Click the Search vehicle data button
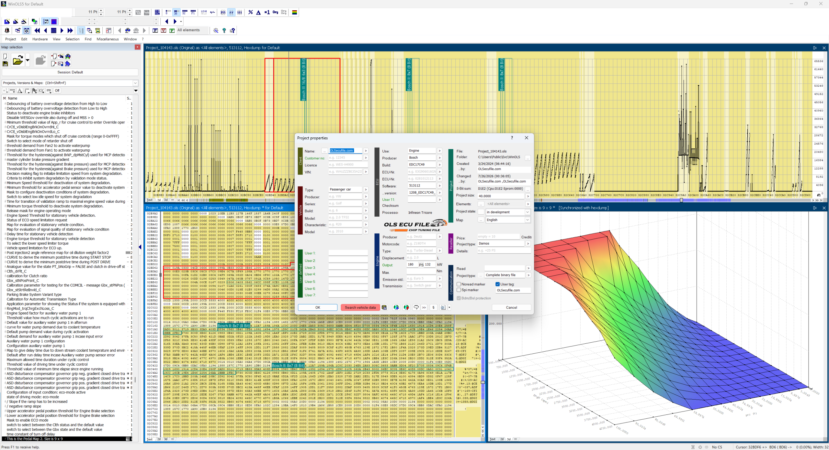The image size is (829, 450). click(x=360, y=307)
